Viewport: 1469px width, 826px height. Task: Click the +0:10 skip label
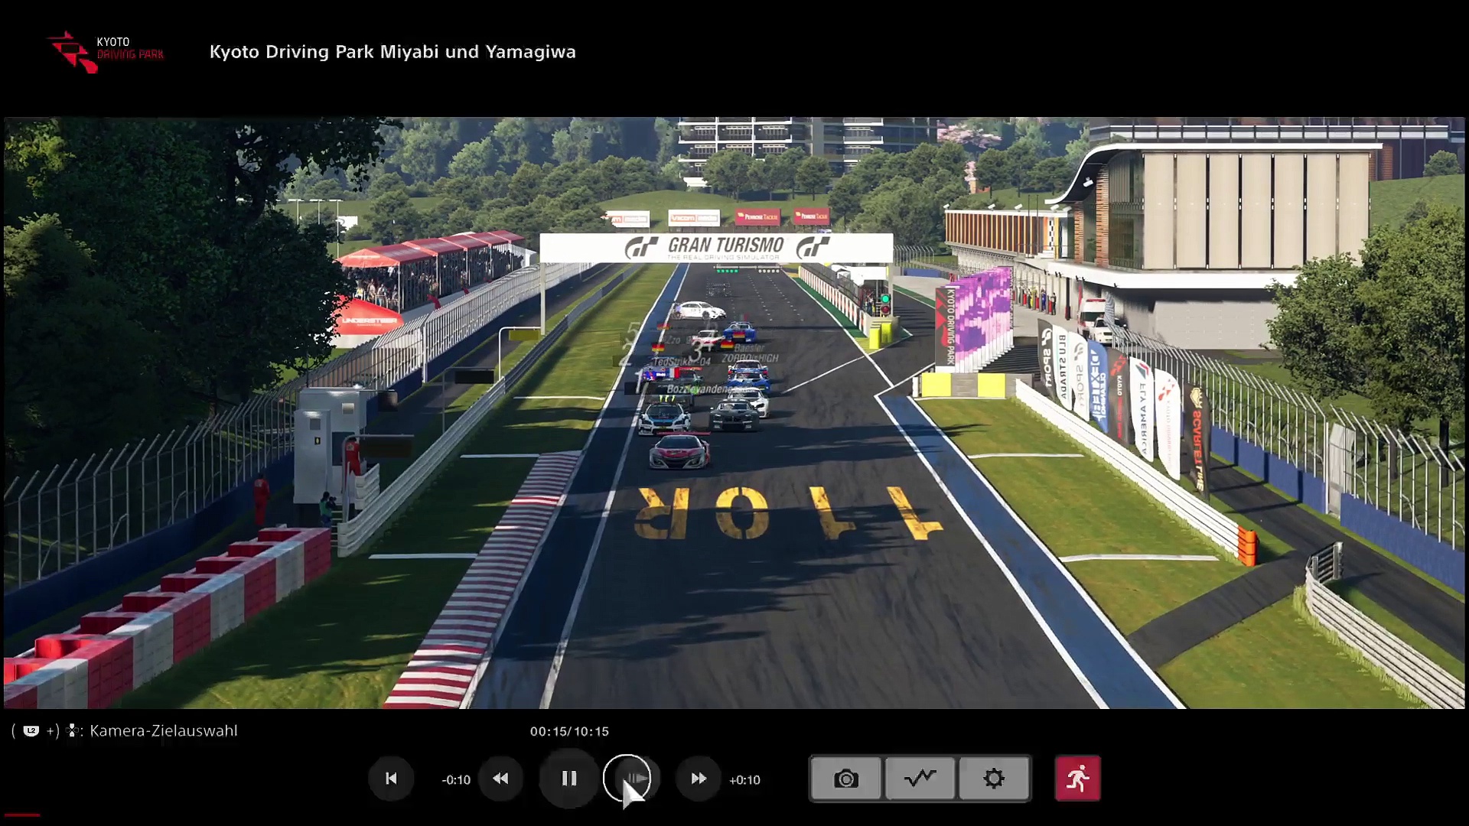click(x=744, y=780)
